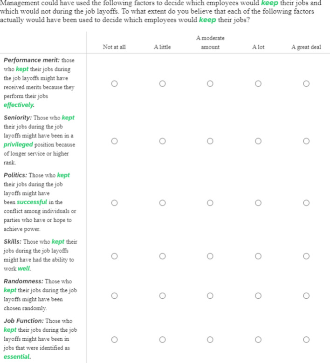Choose 'A moderate amount' for Job Function
The height and width of the screenshot is (363, 330).
click(x=210, y=340)
